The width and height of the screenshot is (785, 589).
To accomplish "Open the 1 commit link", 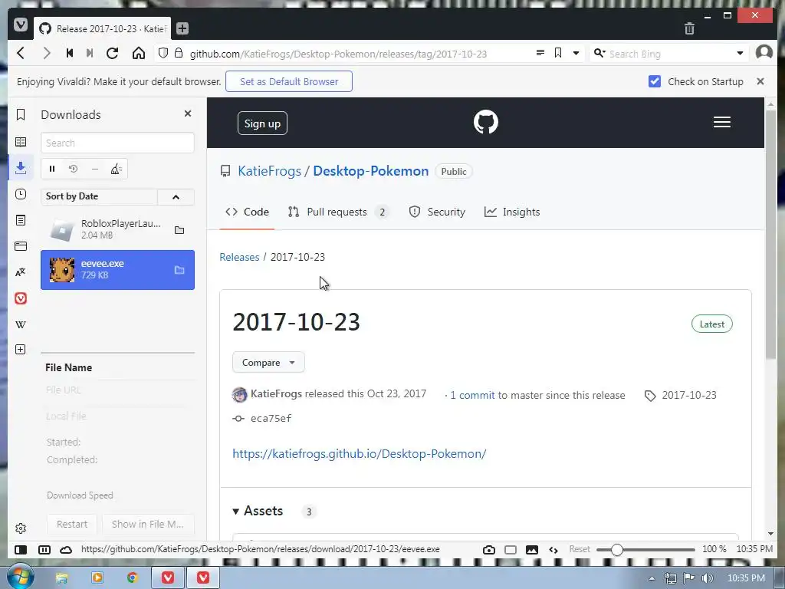I will coord(472,395).
